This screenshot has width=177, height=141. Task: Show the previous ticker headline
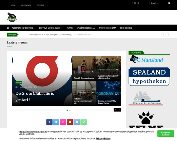point(163,35)
